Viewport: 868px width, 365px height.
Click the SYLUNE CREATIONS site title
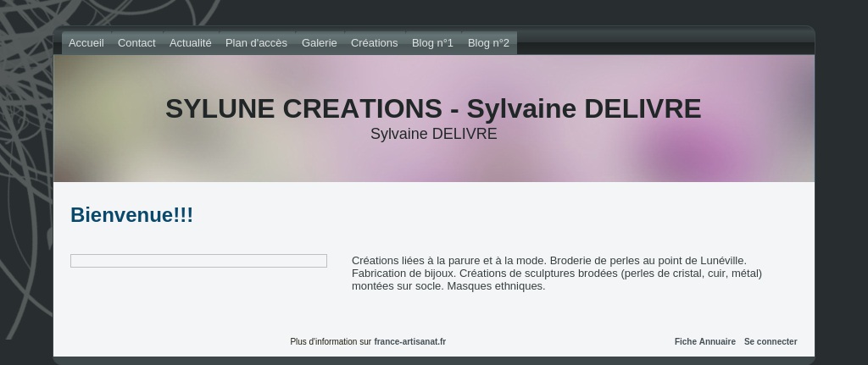coord(433,108)
